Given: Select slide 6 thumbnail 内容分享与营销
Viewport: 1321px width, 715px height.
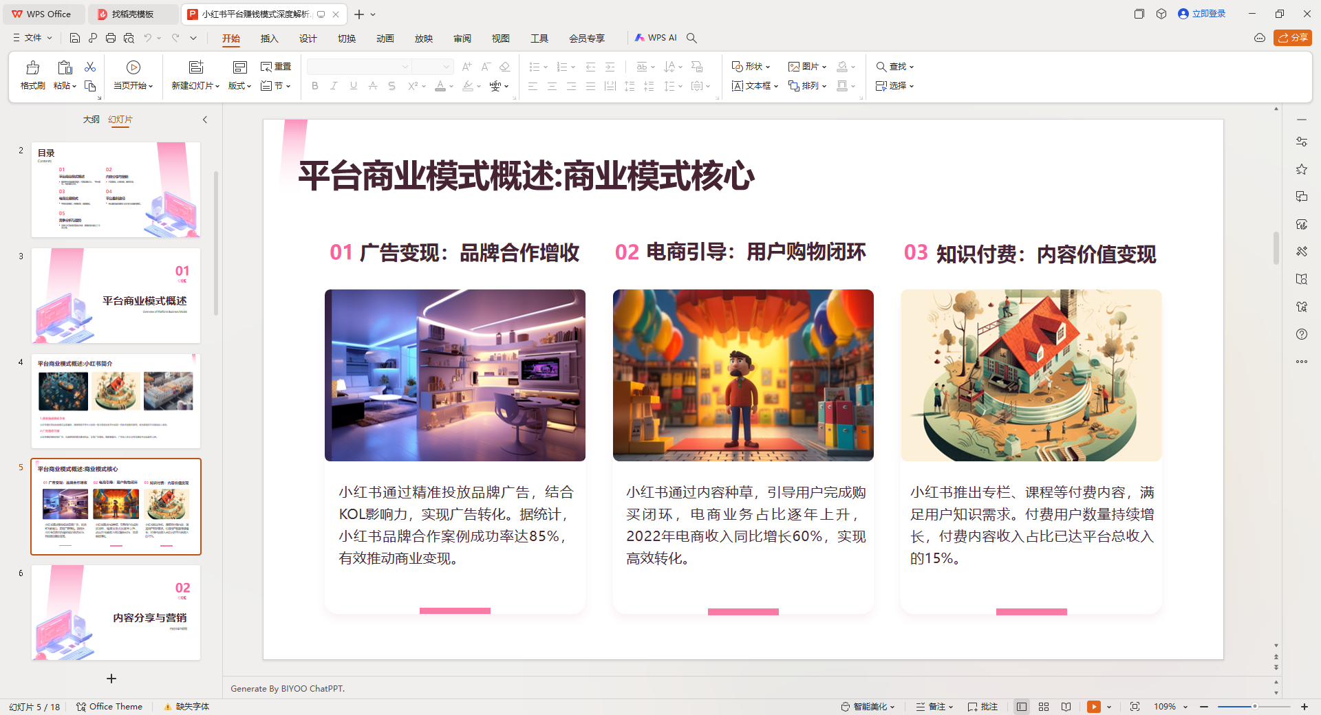Looking at the screenshot, I should click(x=116, y=613).
